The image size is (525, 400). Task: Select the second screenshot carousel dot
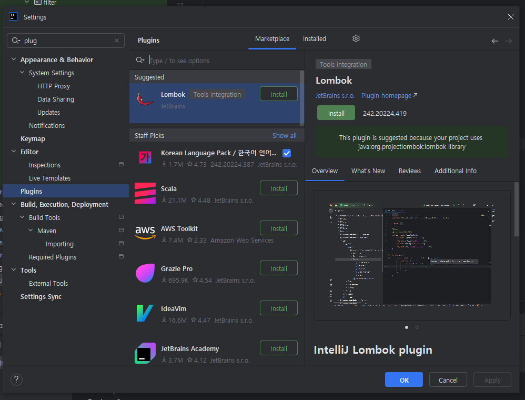tap(417, 327)
